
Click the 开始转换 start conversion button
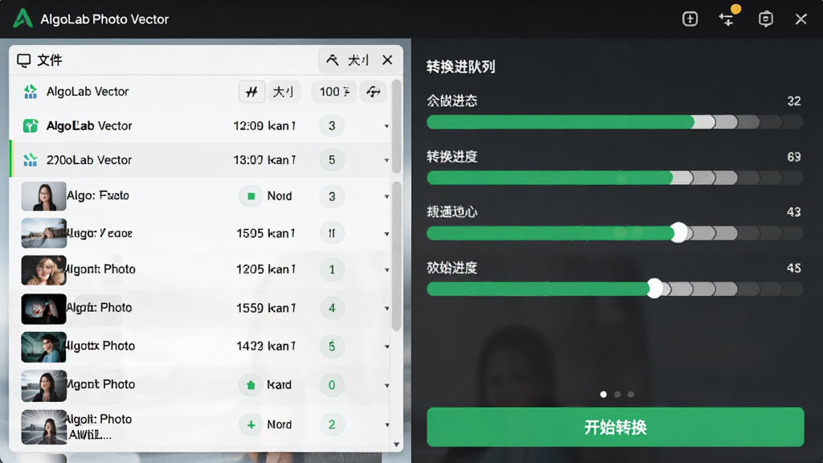coord(615,427)
